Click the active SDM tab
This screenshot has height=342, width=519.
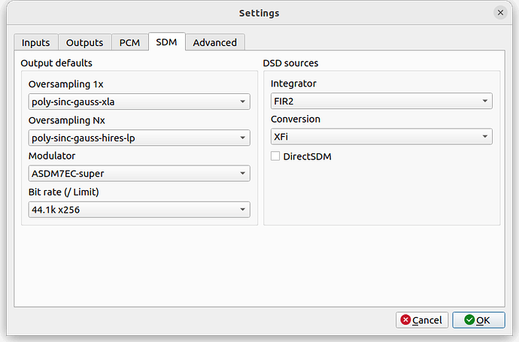tap(166, 42)
